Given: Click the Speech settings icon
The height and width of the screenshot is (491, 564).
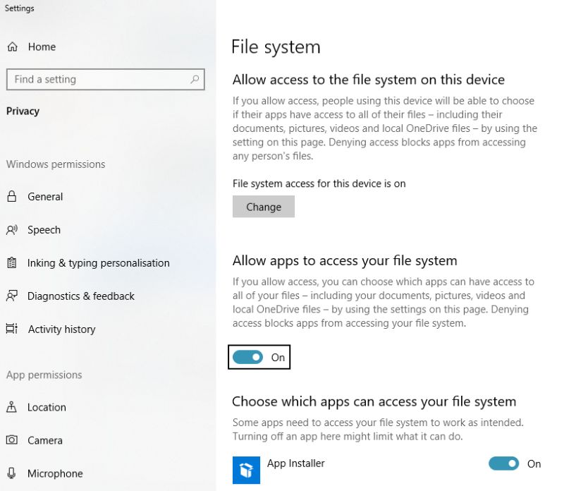Looking at the screenshot, I should 12,229.
